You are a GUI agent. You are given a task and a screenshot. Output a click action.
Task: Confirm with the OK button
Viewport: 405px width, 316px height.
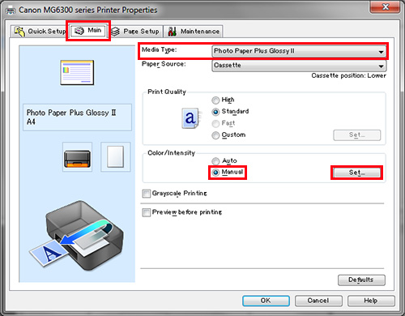tap(266, 301)
